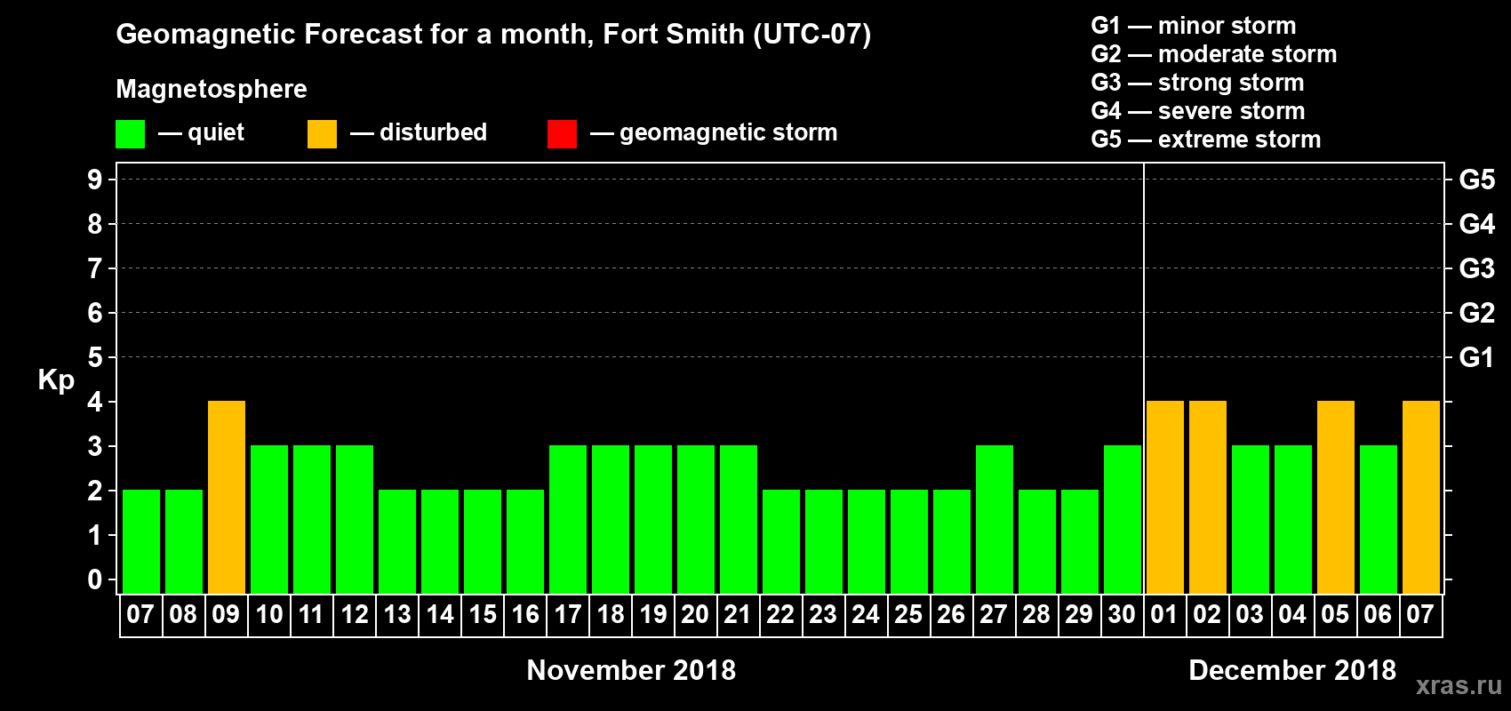This screenshot has width=1511, height=711.
Task: Click date label '10' on the axis
Action: pyautogui.click(x=269, y=615)
